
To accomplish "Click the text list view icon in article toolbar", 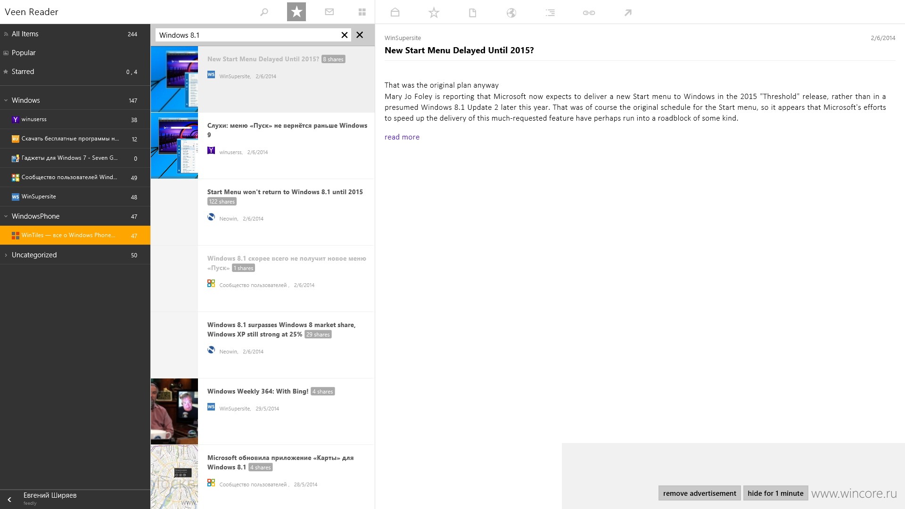I will click(550, 13).
